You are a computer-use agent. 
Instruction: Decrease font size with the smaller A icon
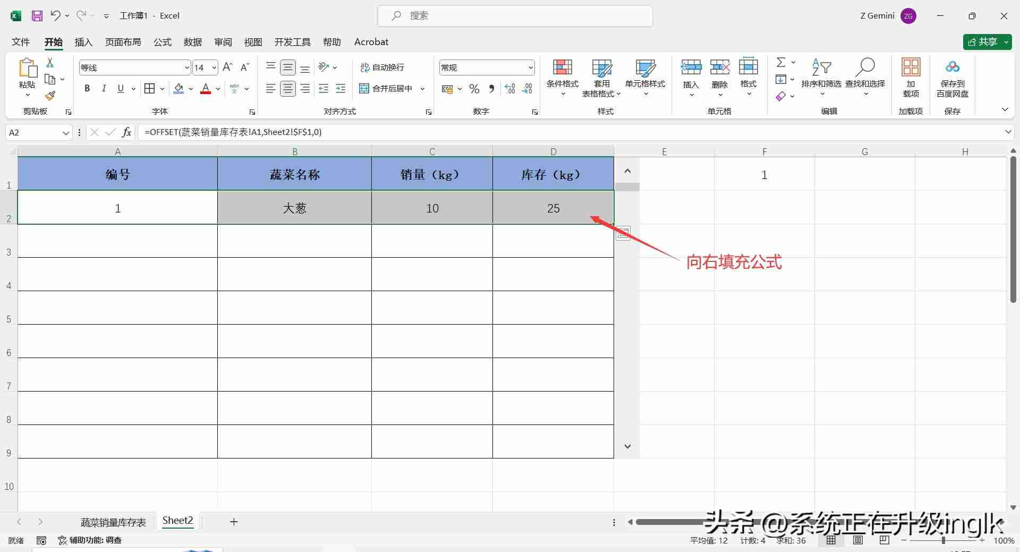[x=244, y=67]
